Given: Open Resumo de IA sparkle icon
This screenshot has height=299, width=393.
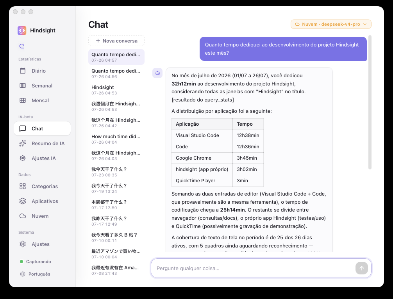Looking at the screenshot, I should coord(23,143).
